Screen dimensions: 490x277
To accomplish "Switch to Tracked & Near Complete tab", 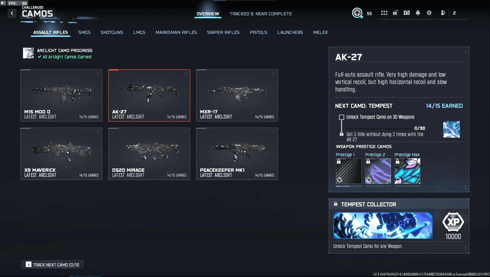I will 261,14.
